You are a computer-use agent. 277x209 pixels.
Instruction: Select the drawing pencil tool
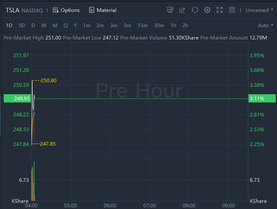[182, 10]
